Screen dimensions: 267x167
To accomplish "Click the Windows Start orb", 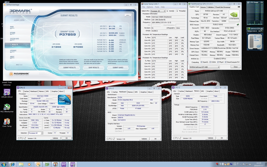I will pyautogui.click(x=4, y=164).
